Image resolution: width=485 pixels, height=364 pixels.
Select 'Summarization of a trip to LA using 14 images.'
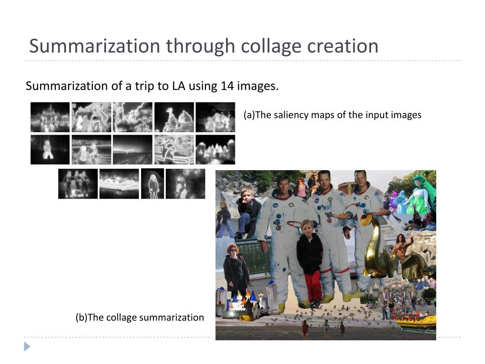[x=152, y=86]
